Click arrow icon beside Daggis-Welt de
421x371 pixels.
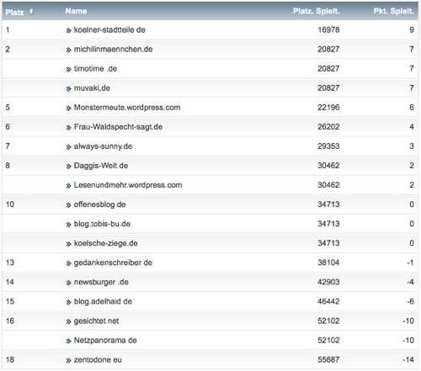pos(68,167)
